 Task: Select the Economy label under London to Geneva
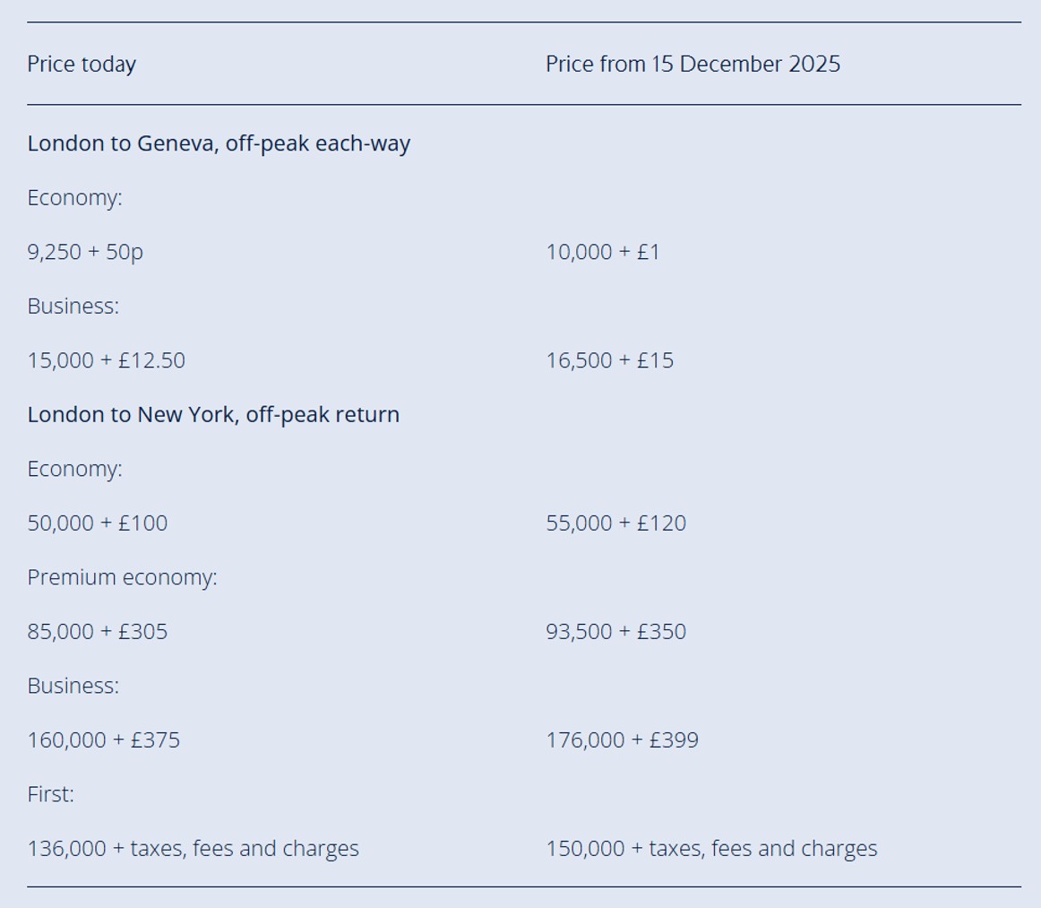[74, 198]
